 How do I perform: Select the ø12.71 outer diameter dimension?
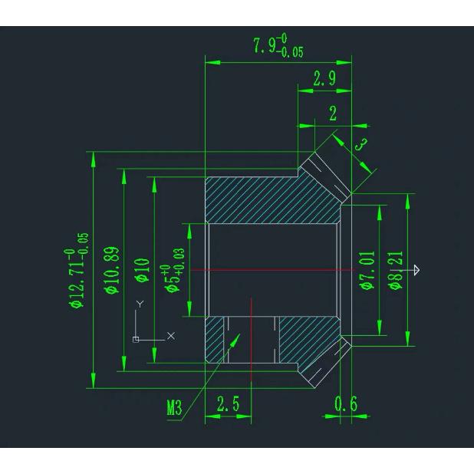coord(76,270)
